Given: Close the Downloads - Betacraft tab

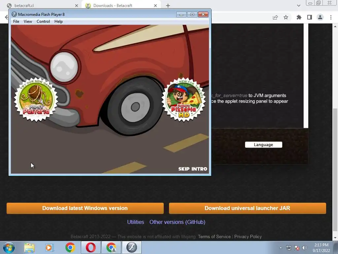Looking at the screenshot, I should tap(155, 6).
